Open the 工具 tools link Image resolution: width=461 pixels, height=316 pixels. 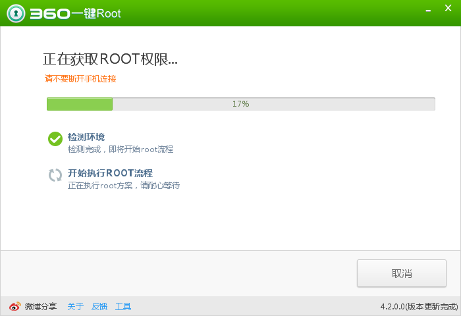point(123,307)
